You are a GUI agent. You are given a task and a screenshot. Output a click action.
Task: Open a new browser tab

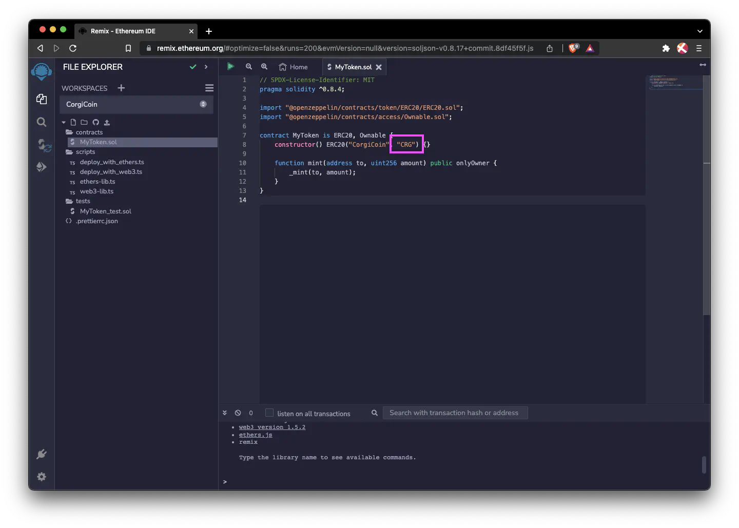click(x=209, y=31)
